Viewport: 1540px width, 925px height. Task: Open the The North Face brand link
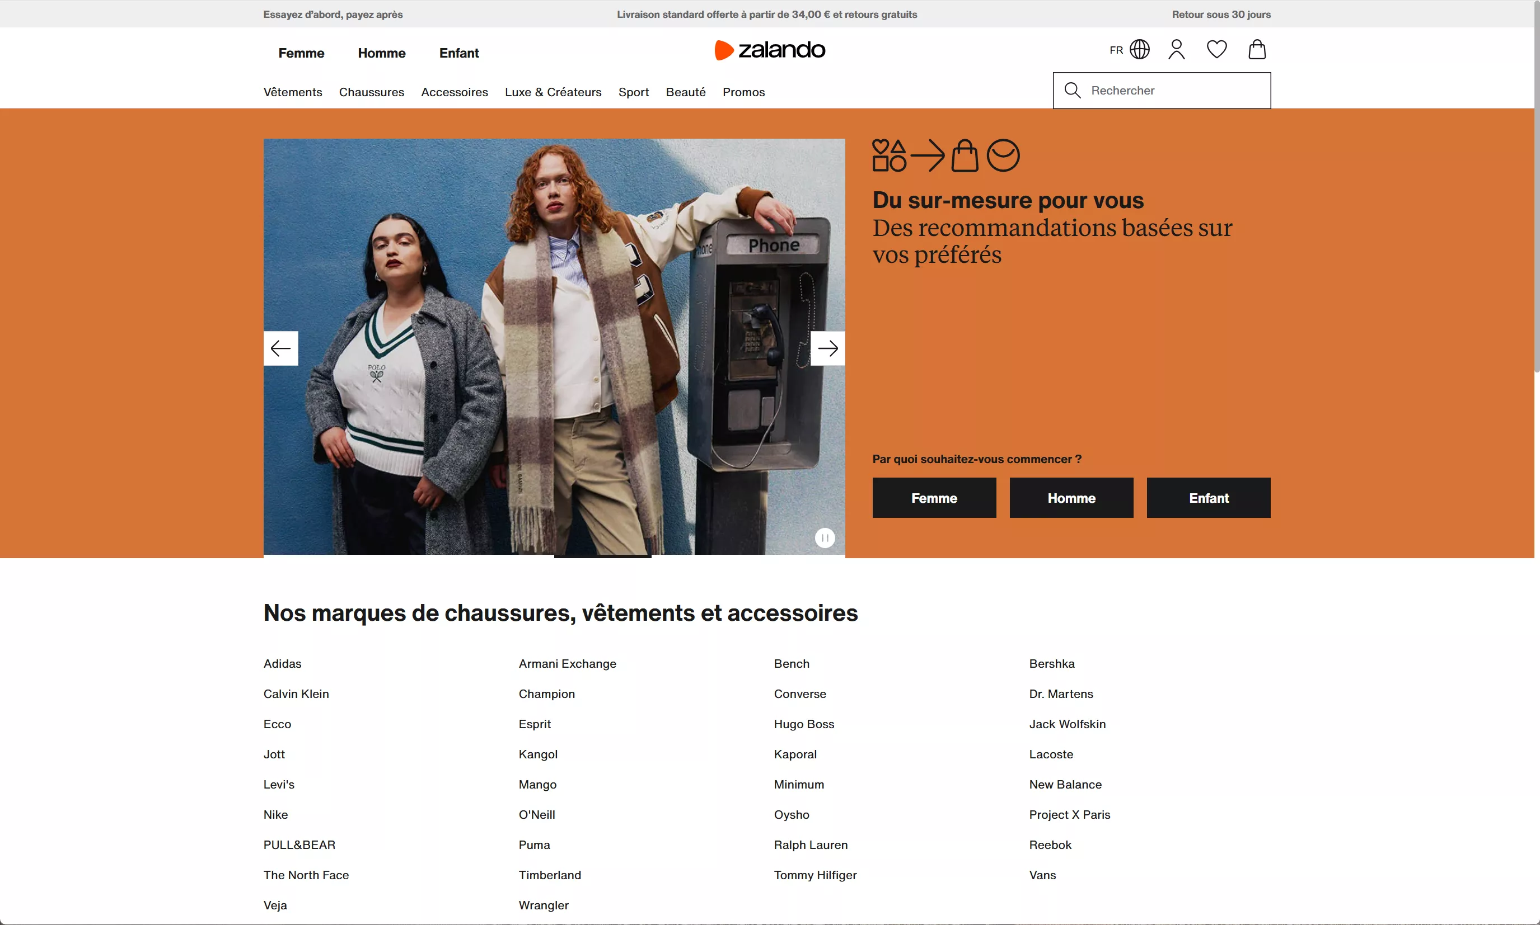[x=306, y=875]
